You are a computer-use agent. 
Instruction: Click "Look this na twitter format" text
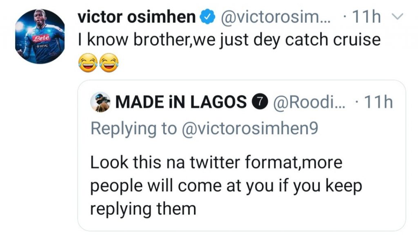coord(216,162)
